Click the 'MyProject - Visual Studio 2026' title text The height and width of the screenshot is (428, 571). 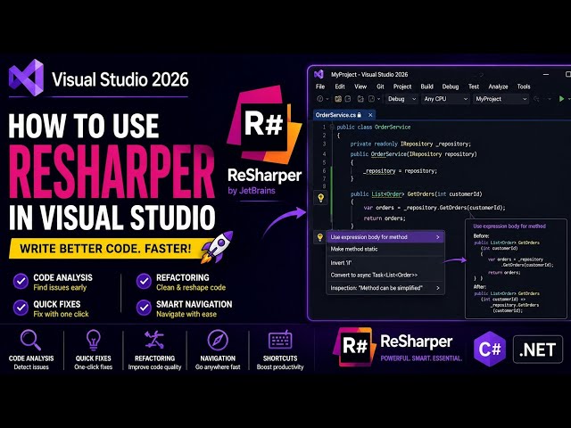[x=369, y=75]
